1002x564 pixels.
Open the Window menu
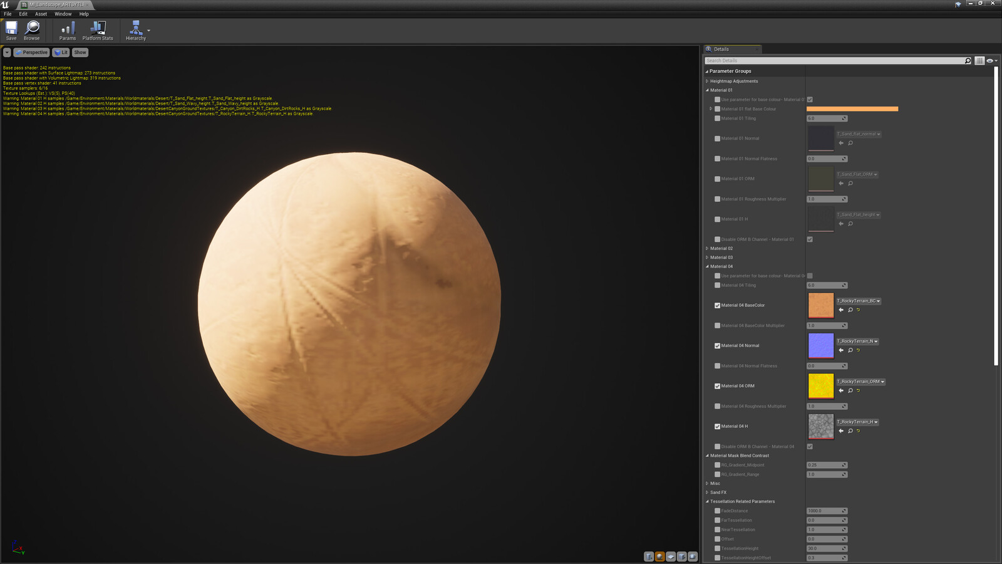tap(63, 14)
